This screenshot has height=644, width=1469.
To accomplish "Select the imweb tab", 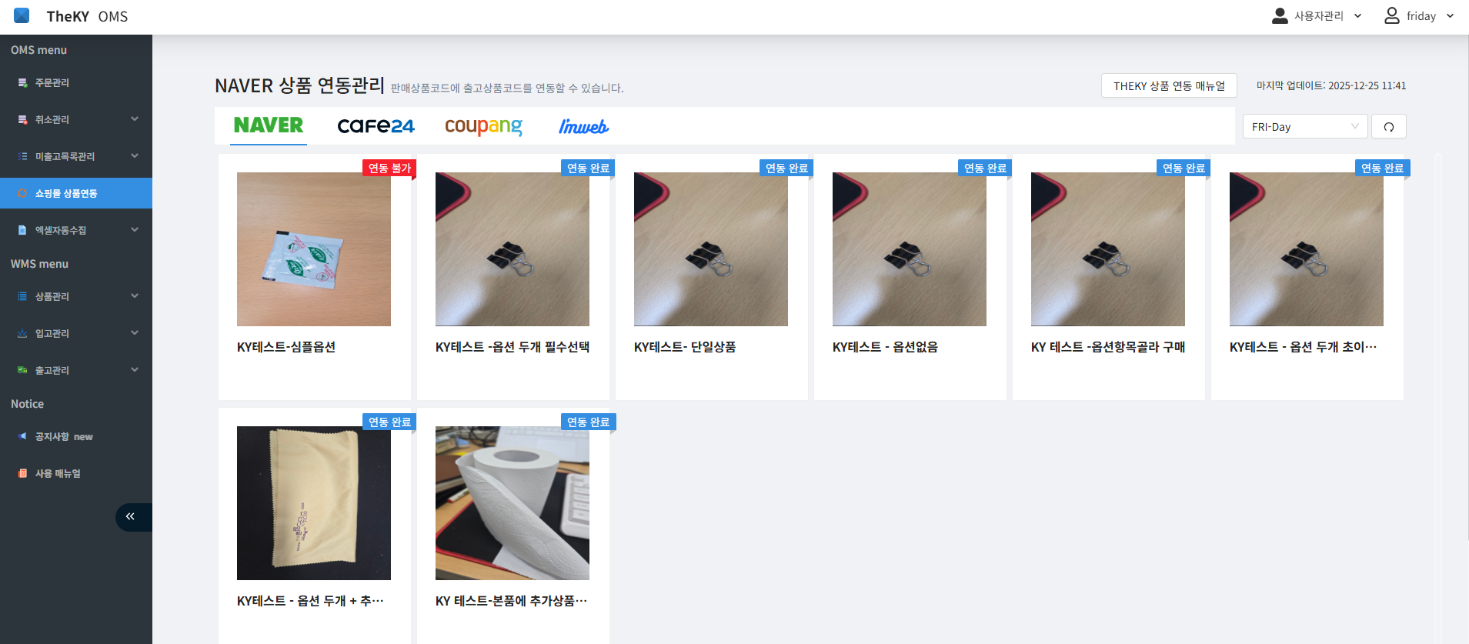I will (x=583, y=126).
